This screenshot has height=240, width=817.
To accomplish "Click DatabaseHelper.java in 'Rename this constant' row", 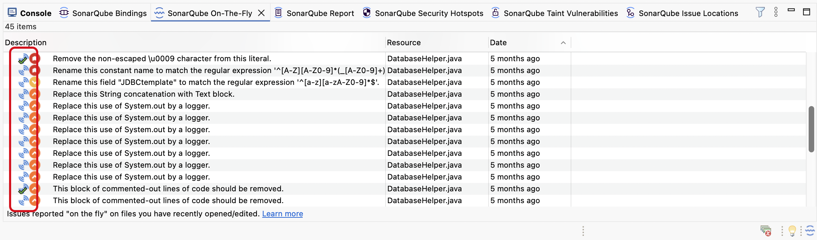I will [x=425, y=70].
